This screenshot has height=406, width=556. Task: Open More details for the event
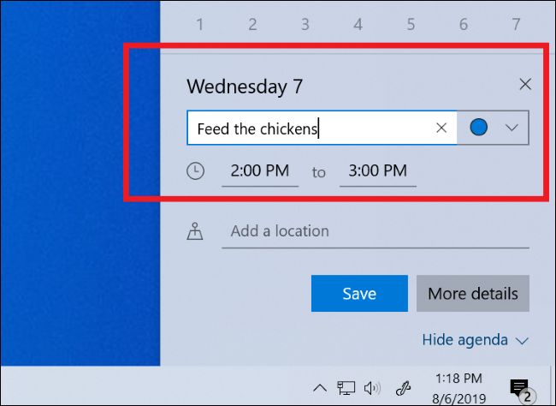pos(472,293)
